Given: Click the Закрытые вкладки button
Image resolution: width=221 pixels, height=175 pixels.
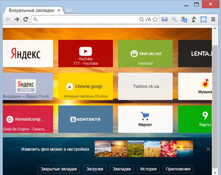Looking at the screenshot, I should (59, 169).
